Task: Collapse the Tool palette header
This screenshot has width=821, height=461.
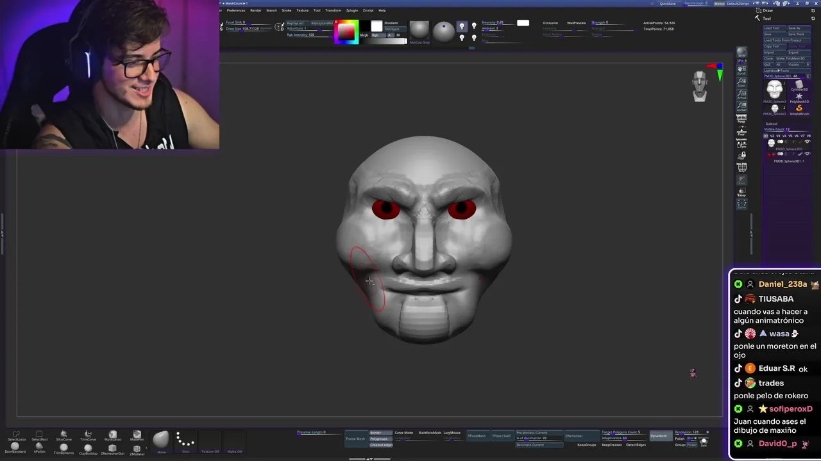Action: (x=766, y=19)
